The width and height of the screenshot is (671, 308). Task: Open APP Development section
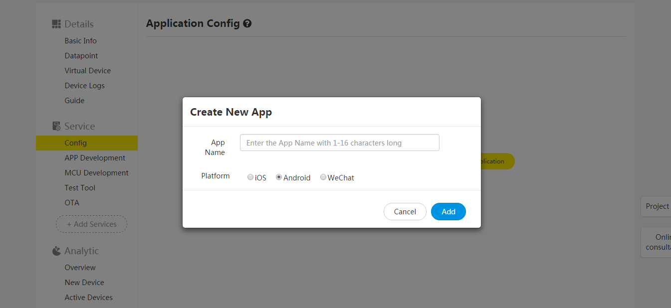click(95, 157)
